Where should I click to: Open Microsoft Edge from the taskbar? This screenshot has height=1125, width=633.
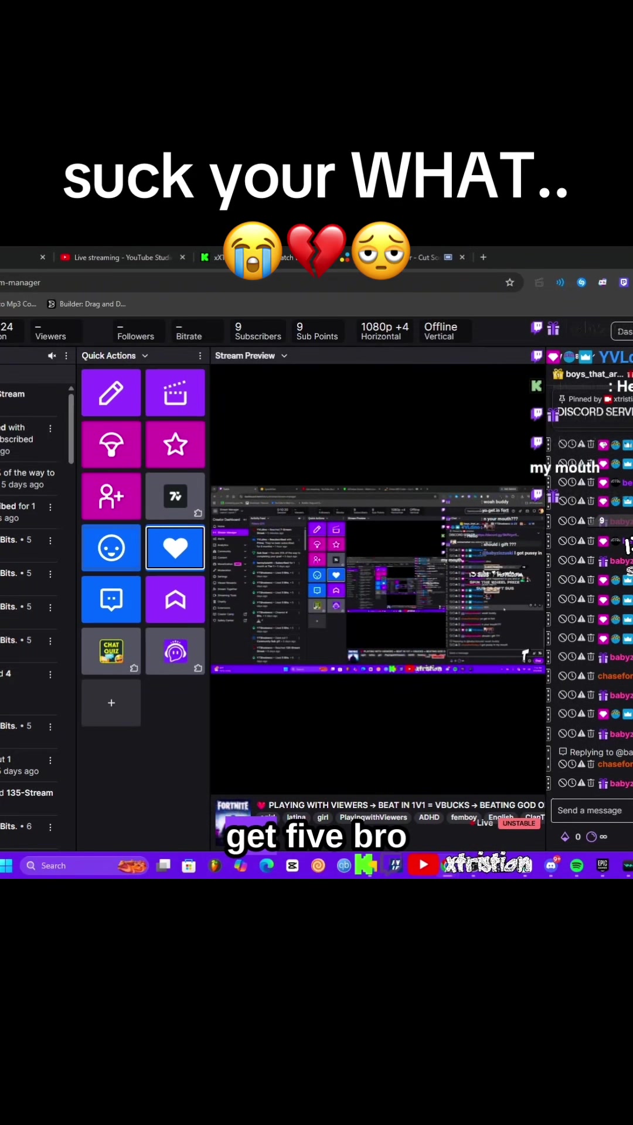click(267, 865)
